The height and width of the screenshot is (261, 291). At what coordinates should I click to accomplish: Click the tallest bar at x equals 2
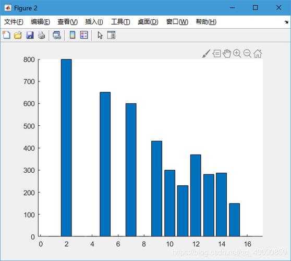coord(66,148)
